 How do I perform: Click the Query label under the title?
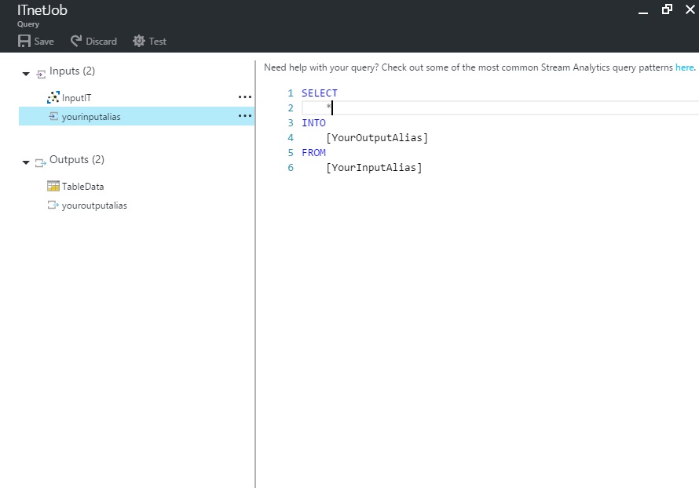click(27, 24)
